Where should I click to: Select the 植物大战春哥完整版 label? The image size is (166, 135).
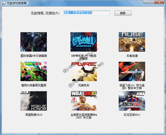coord(34,85)
